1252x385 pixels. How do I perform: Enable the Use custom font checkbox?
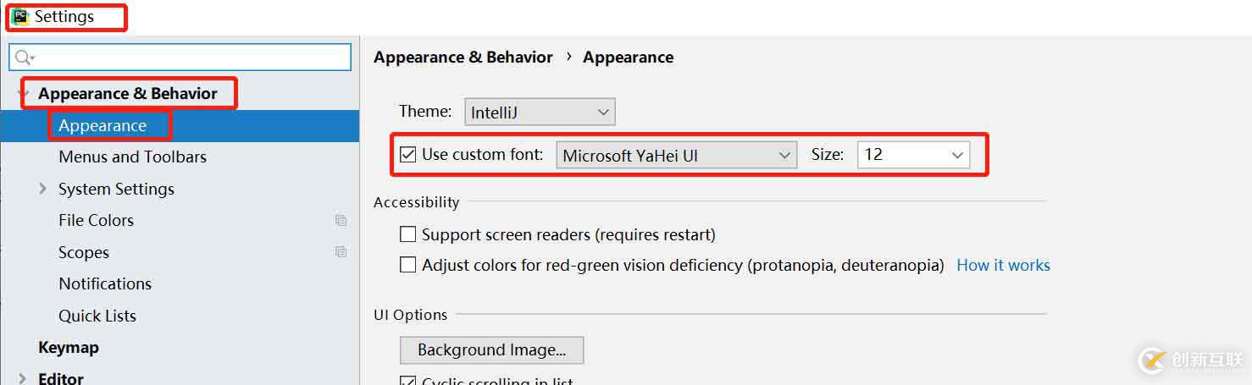point(408,155)
